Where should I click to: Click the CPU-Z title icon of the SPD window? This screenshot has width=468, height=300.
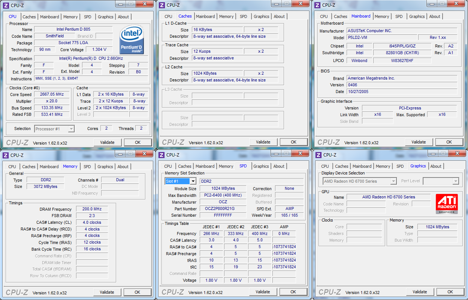pos(161,155)
